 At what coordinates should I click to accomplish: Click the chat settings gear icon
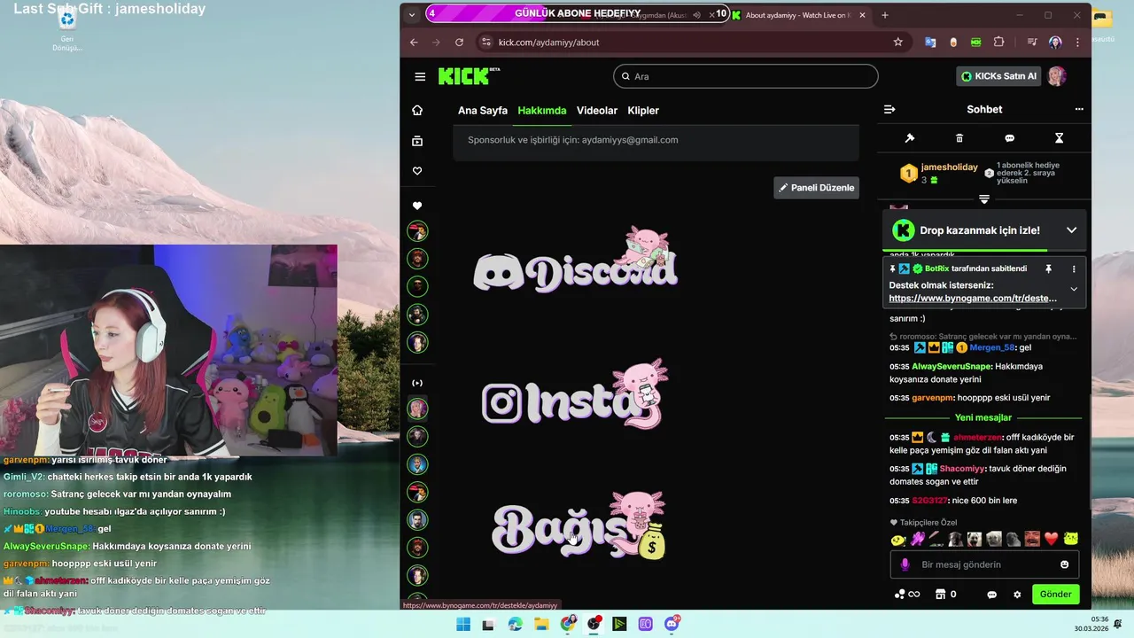point(1017,595)
